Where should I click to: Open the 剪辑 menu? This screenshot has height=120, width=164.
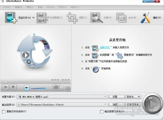(x=40, y=7)
